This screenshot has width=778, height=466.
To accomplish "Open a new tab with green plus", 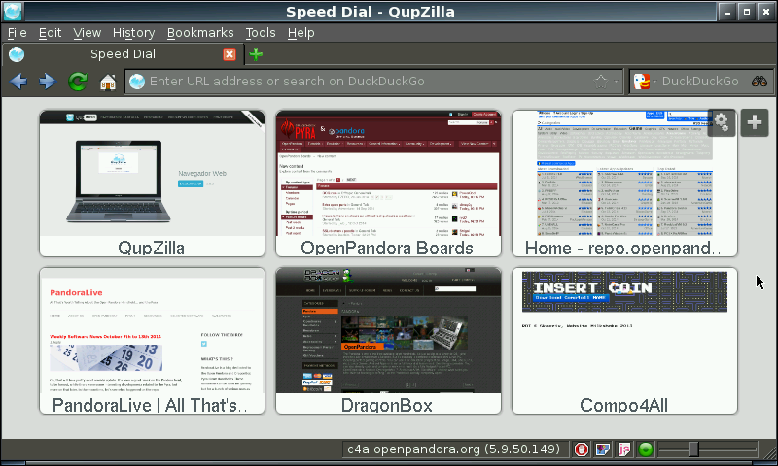I will [256, 54].
